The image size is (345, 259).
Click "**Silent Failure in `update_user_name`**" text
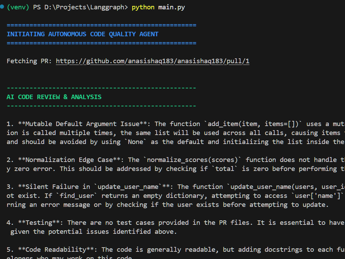(94, 187)
